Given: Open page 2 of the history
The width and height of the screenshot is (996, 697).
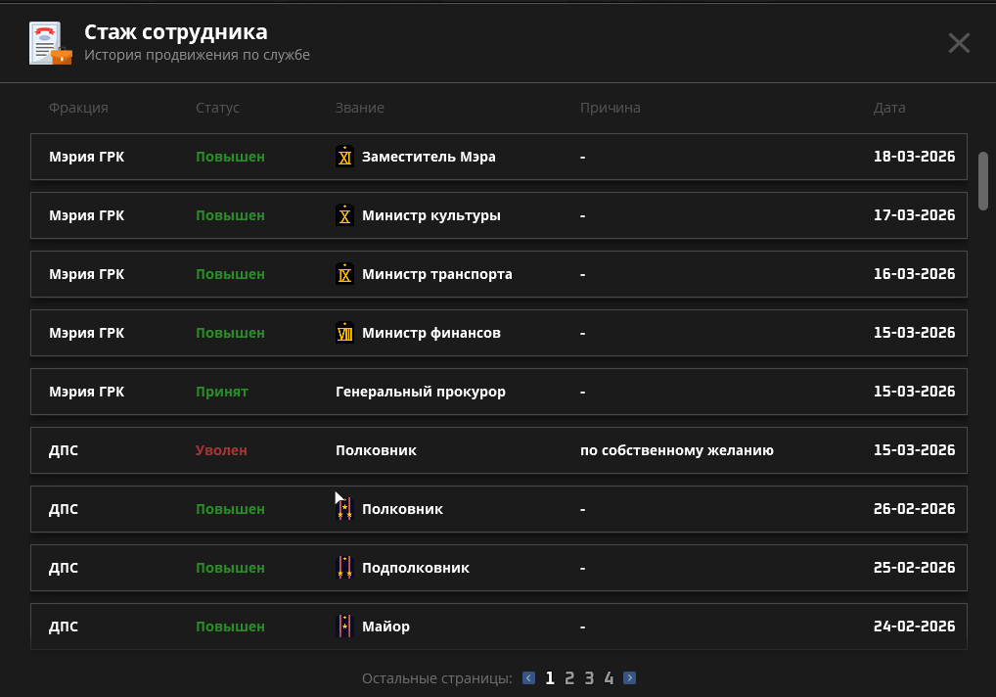Looking at the screenshot, I should coord(569,678).
